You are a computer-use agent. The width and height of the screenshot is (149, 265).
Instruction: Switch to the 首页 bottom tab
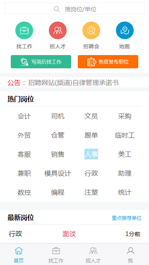pyautogui.click(x=19, y=255)
